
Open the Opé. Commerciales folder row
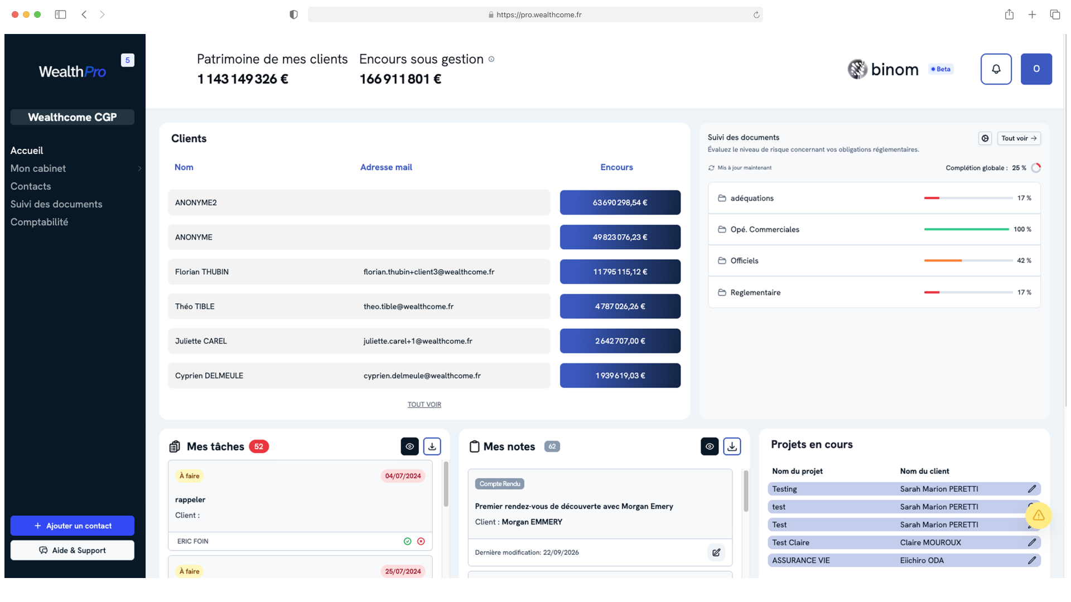pyautogui.click(x=874, y=229)
